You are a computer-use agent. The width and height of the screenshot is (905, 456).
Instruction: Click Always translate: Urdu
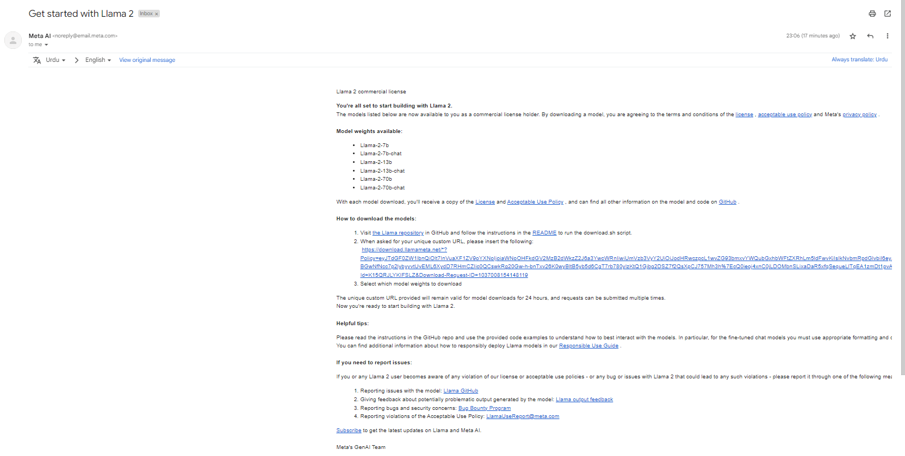859,60
